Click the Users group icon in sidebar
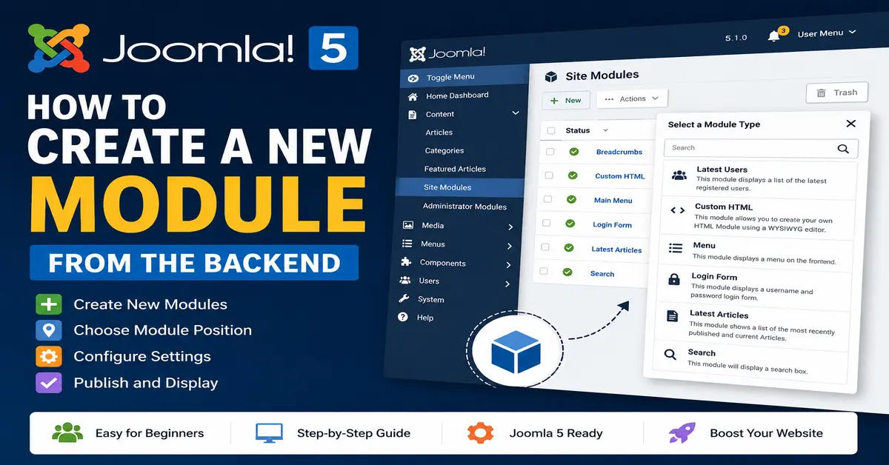Screen dimensions: 889x465 [404, 281]
